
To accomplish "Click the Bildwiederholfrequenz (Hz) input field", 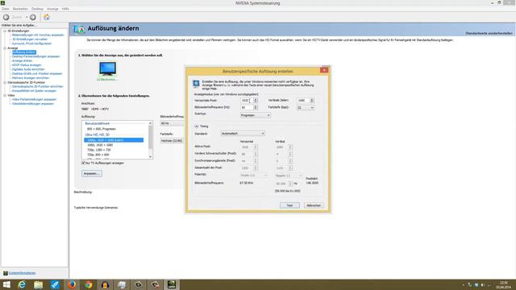I will pos(247,107).
